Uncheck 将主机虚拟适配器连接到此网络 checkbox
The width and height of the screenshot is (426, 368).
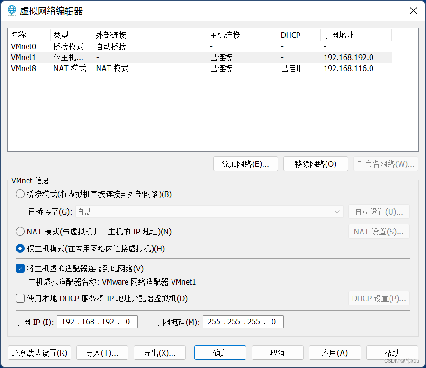(20, 269)
